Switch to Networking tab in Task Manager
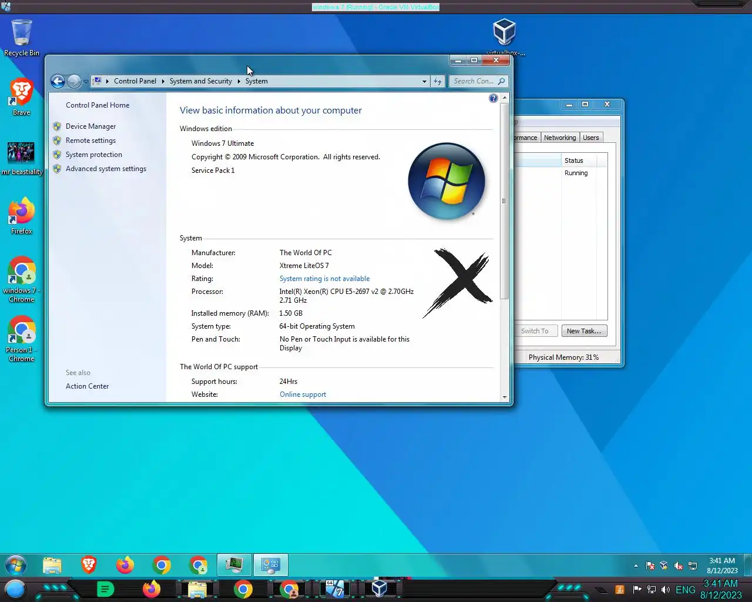 560,138
